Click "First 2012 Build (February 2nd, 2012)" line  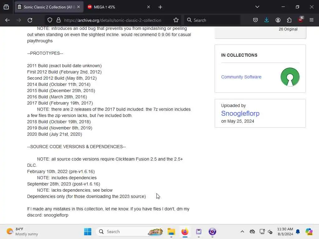tap(64, 72)
